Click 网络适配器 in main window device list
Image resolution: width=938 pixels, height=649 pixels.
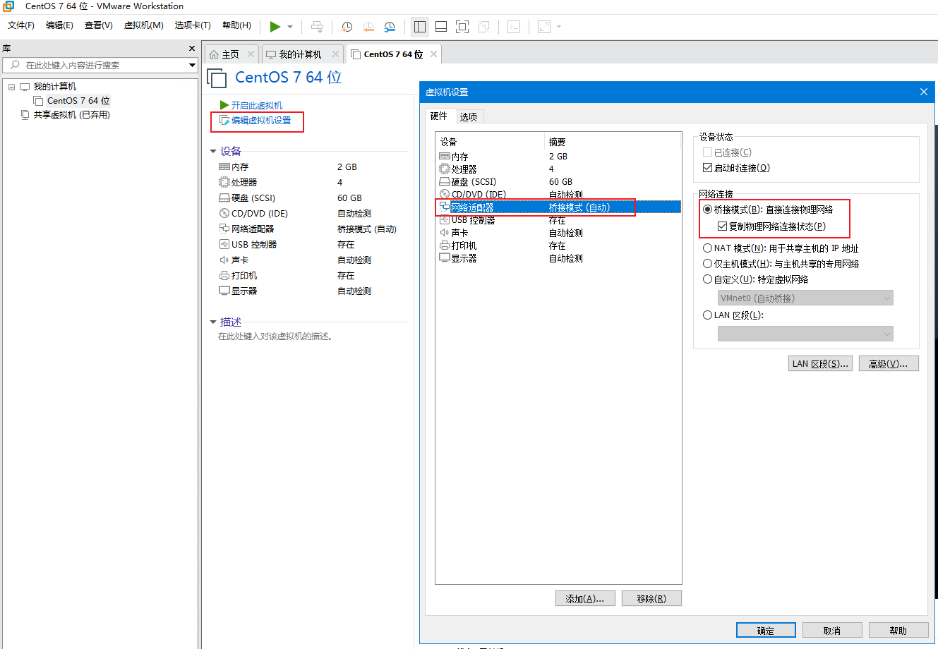pyautogui.click(x=253, y=229)
